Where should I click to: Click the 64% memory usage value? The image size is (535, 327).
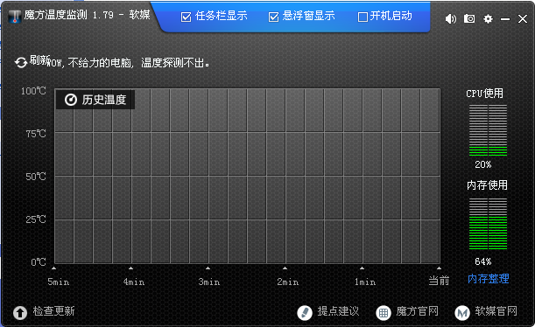(x=483, y=261)
